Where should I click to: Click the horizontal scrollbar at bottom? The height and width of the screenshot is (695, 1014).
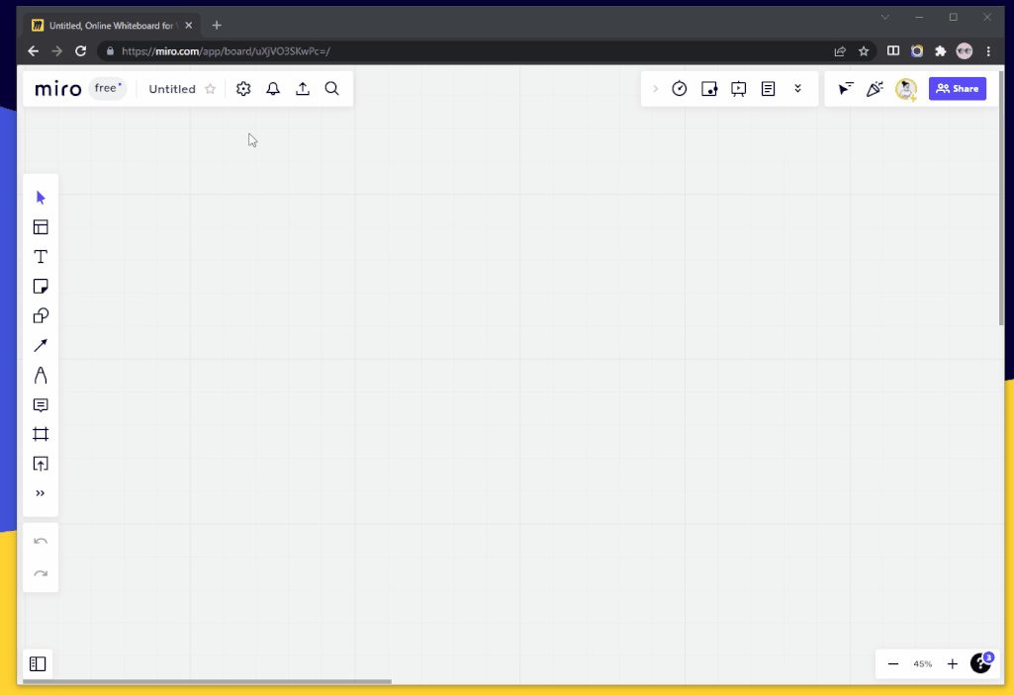click(x=207, y=681)
